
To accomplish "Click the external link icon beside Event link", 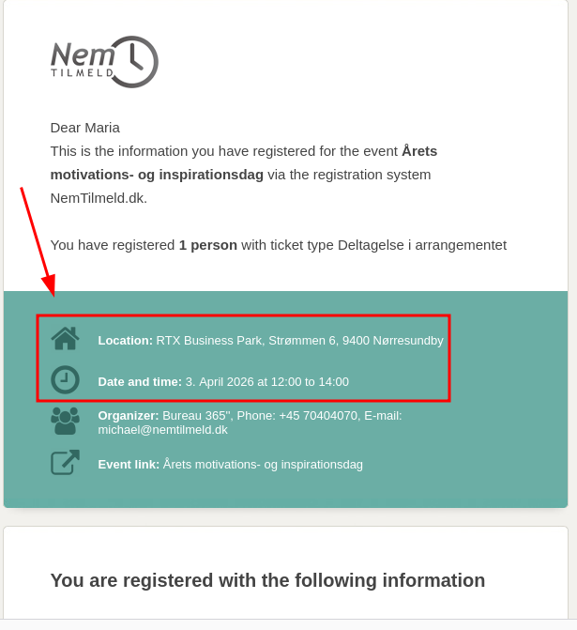I will [x=65, y=463].
